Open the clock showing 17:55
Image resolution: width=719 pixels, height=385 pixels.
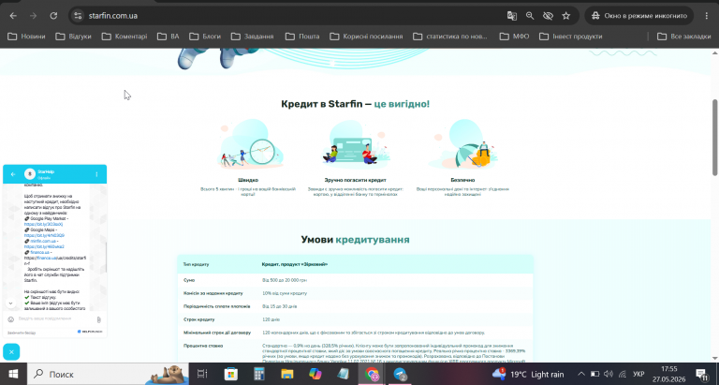tap(669, 374)
